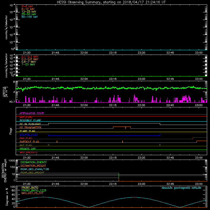Click '21:45' tick under the keV panel
The height and width of the screenshot is (210, 210).
55,53
